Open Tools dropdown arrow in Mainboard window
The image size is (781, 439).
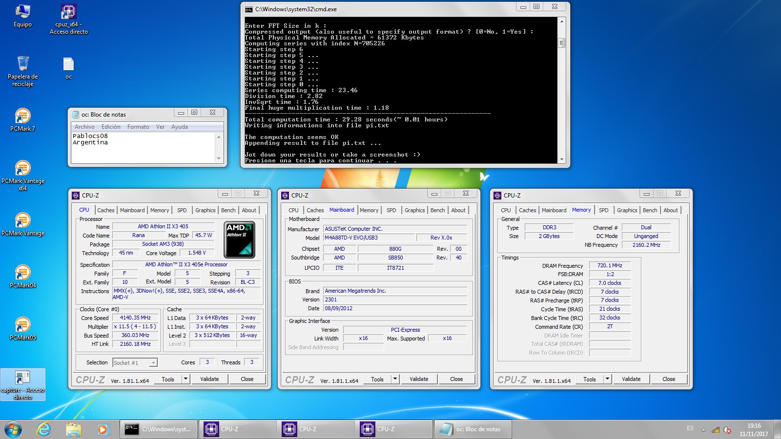pos(395,379)
